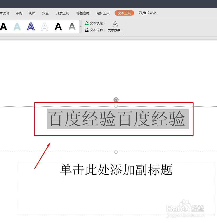Image resolution: width=217 pixels, height=223 pixels.
Task: Apply the gray gradient text style
Action: pyautogui.click(x=72, y=27)
